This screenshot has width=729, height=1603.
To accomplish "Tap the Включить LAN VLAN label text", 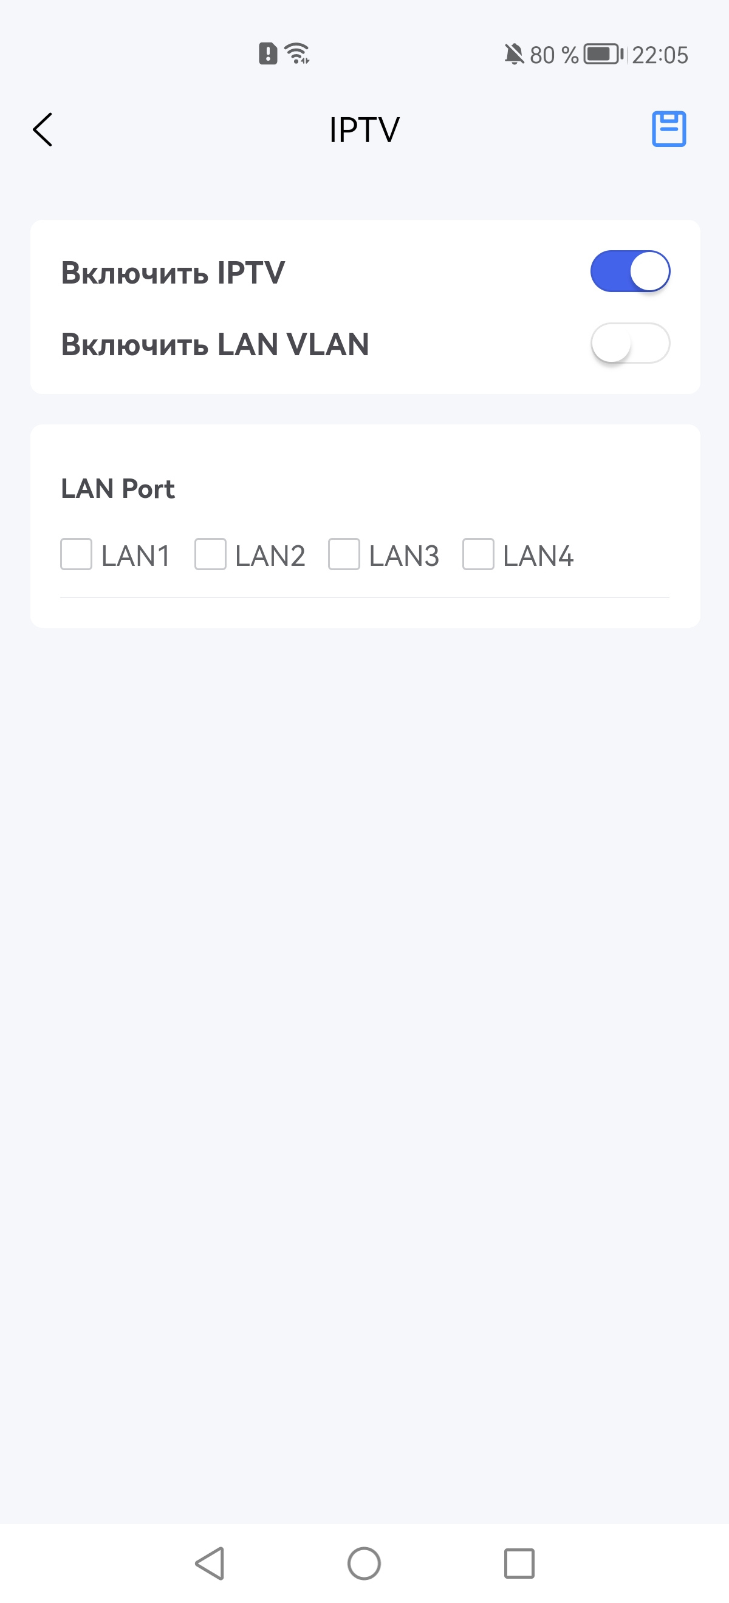I will click(x=215, y=344).
